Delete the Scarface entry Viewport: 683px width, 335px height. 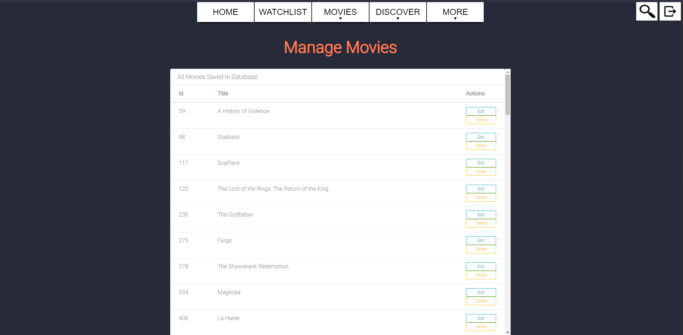(481, 172)
